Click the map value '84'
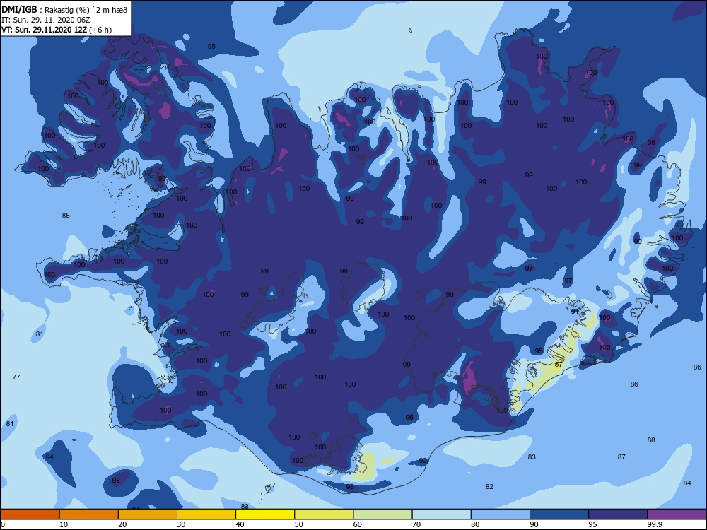Screen dimensions: 707x530 [687, 483]
